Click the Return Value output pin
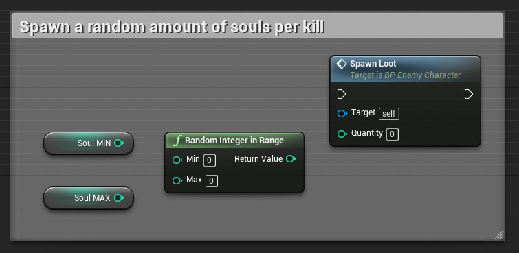This screenshot has width=519, height=253. [x=291, y=159]
